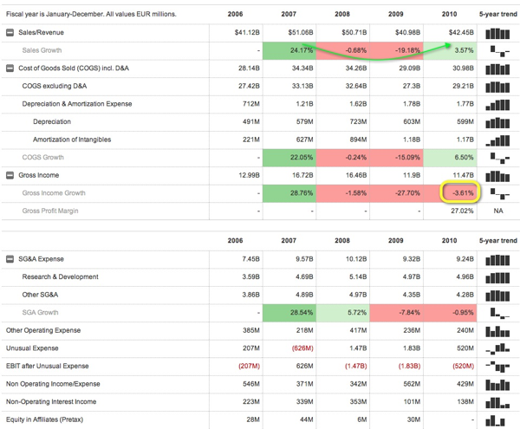Click the Unusual Expense label
Image resolution: width=520 pixels, height=429 pixels.
pos(32,348)
